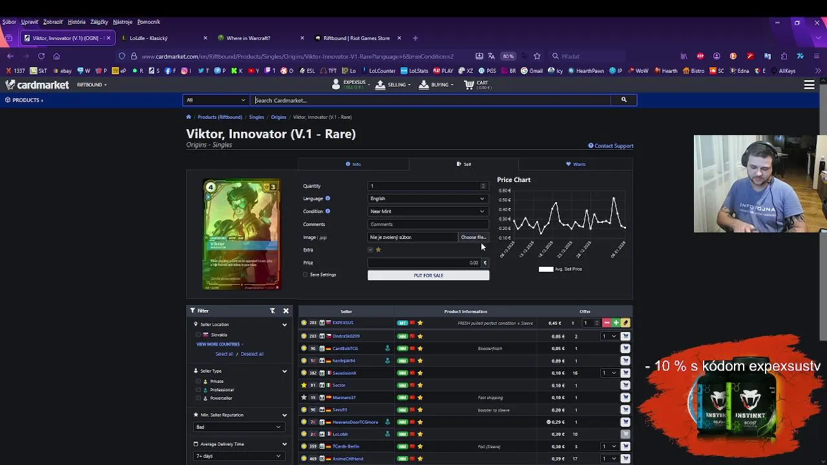
Task: Toggle Save Settings checkbox
Action: click(x=306, y=274)
